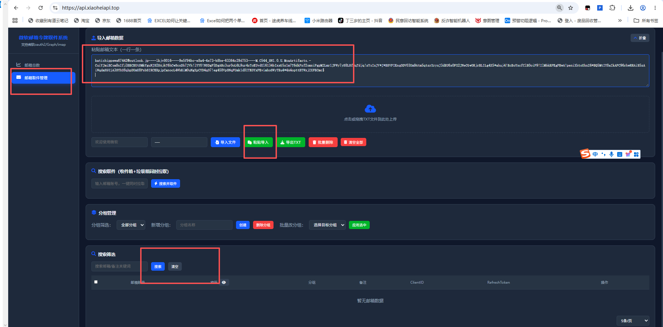Collapse the import panel with 折叠
This screenshot has width=663, height=327.
pos(640,38)
